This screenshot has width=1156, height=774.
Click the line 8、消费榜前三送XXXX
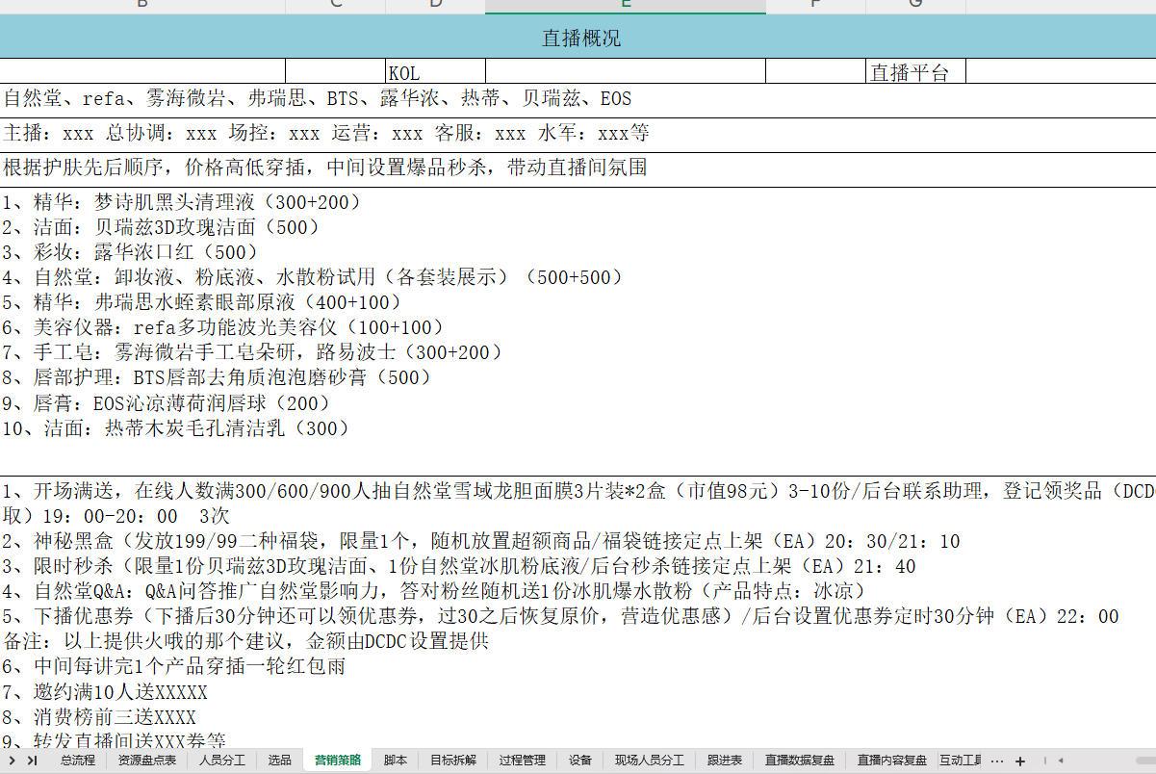coord(99,717)
